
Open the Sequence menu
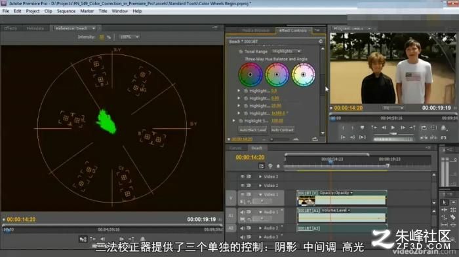coord(66,11)
